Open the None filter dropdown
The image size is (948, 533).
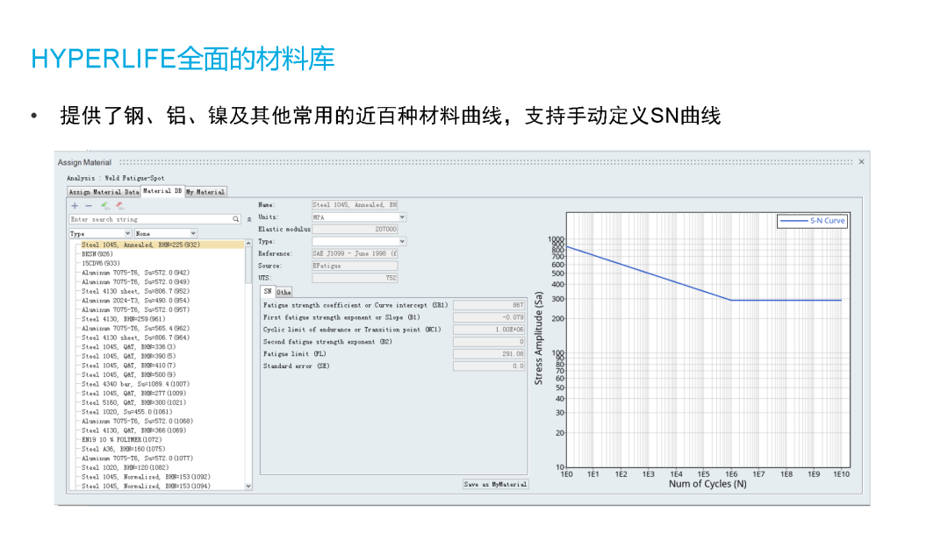(166, 233)
